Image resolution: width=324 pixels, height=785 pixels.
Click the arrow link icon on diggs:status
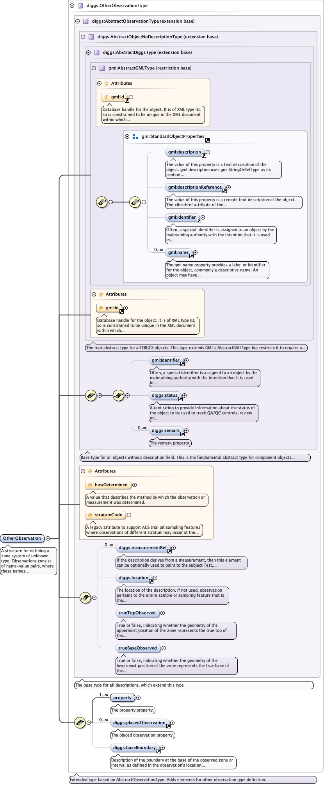click(180, 399)
